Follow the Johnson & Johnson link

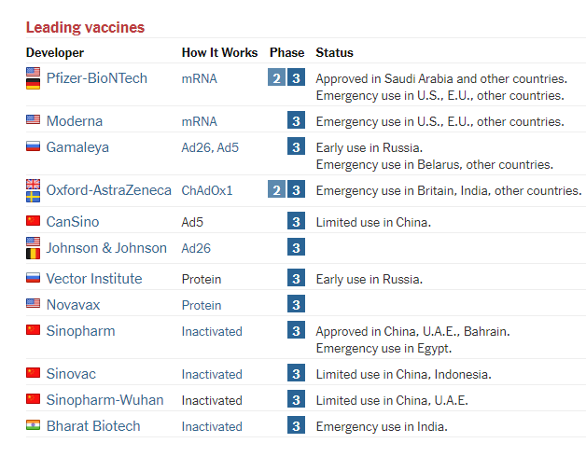click(x=106, y=248)
